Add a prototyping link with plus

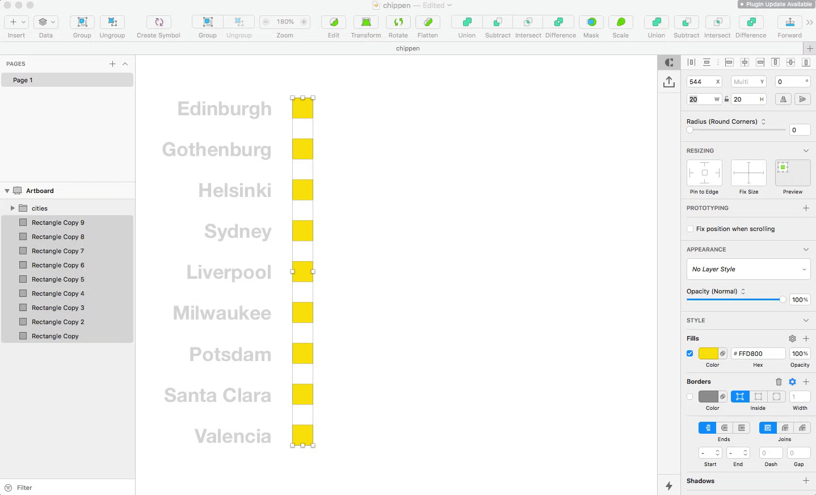[806, 208]
